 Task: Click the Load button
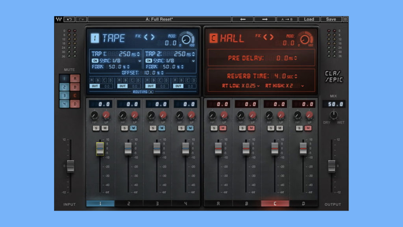(x=309, y=19)
